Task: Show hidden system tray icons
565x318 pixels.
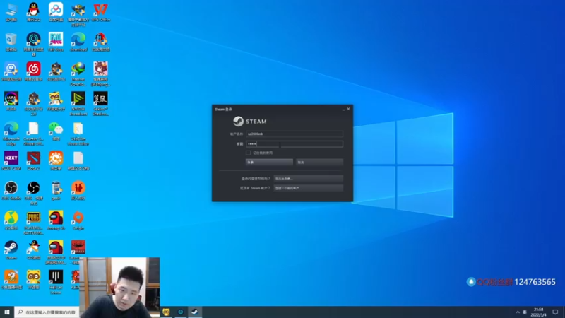Action: [x=518, y=312]
